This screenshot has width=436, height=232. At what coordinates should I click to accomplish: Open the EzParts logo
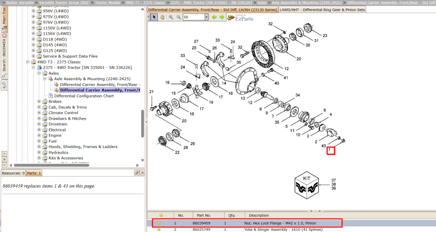(240, 18)
